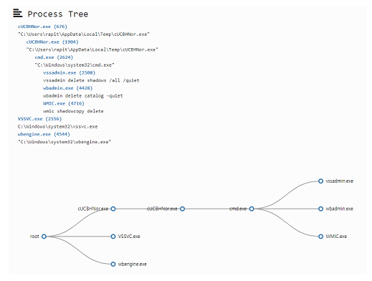
Task: Select the wbadmin.exe node circle in graph
Action: pyautogui.click(x=321, y=209)
